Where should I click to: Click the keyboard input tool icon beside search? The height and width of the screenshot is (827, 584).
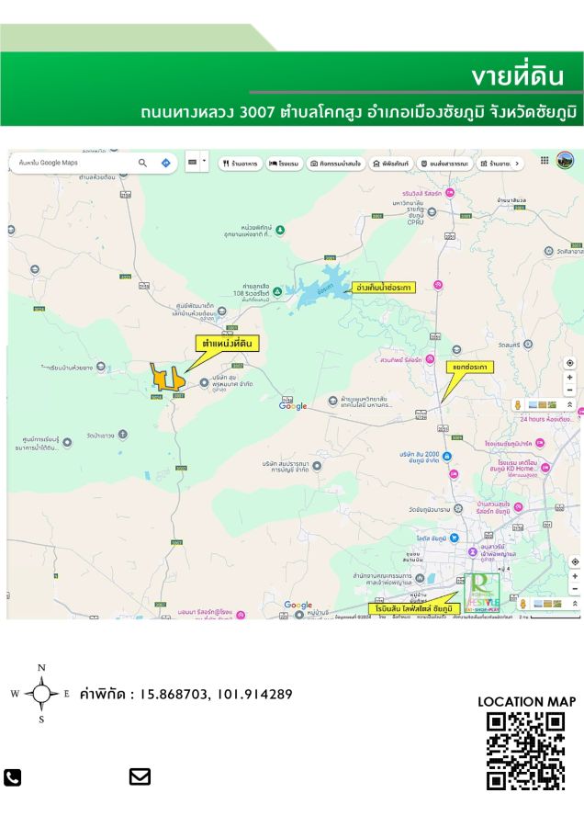tap(193, 162)
